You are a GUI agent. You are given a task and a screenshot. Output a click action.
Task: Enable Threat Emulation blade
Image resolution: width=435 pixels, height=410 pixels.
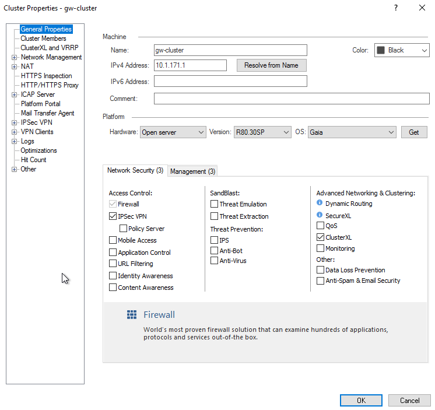tap(215, 204)
